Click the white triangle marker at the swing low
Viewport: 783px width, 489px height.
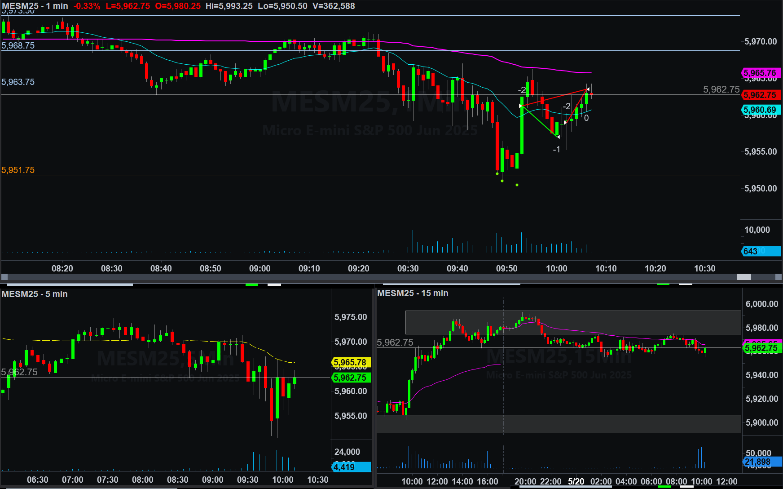point(558,137)
